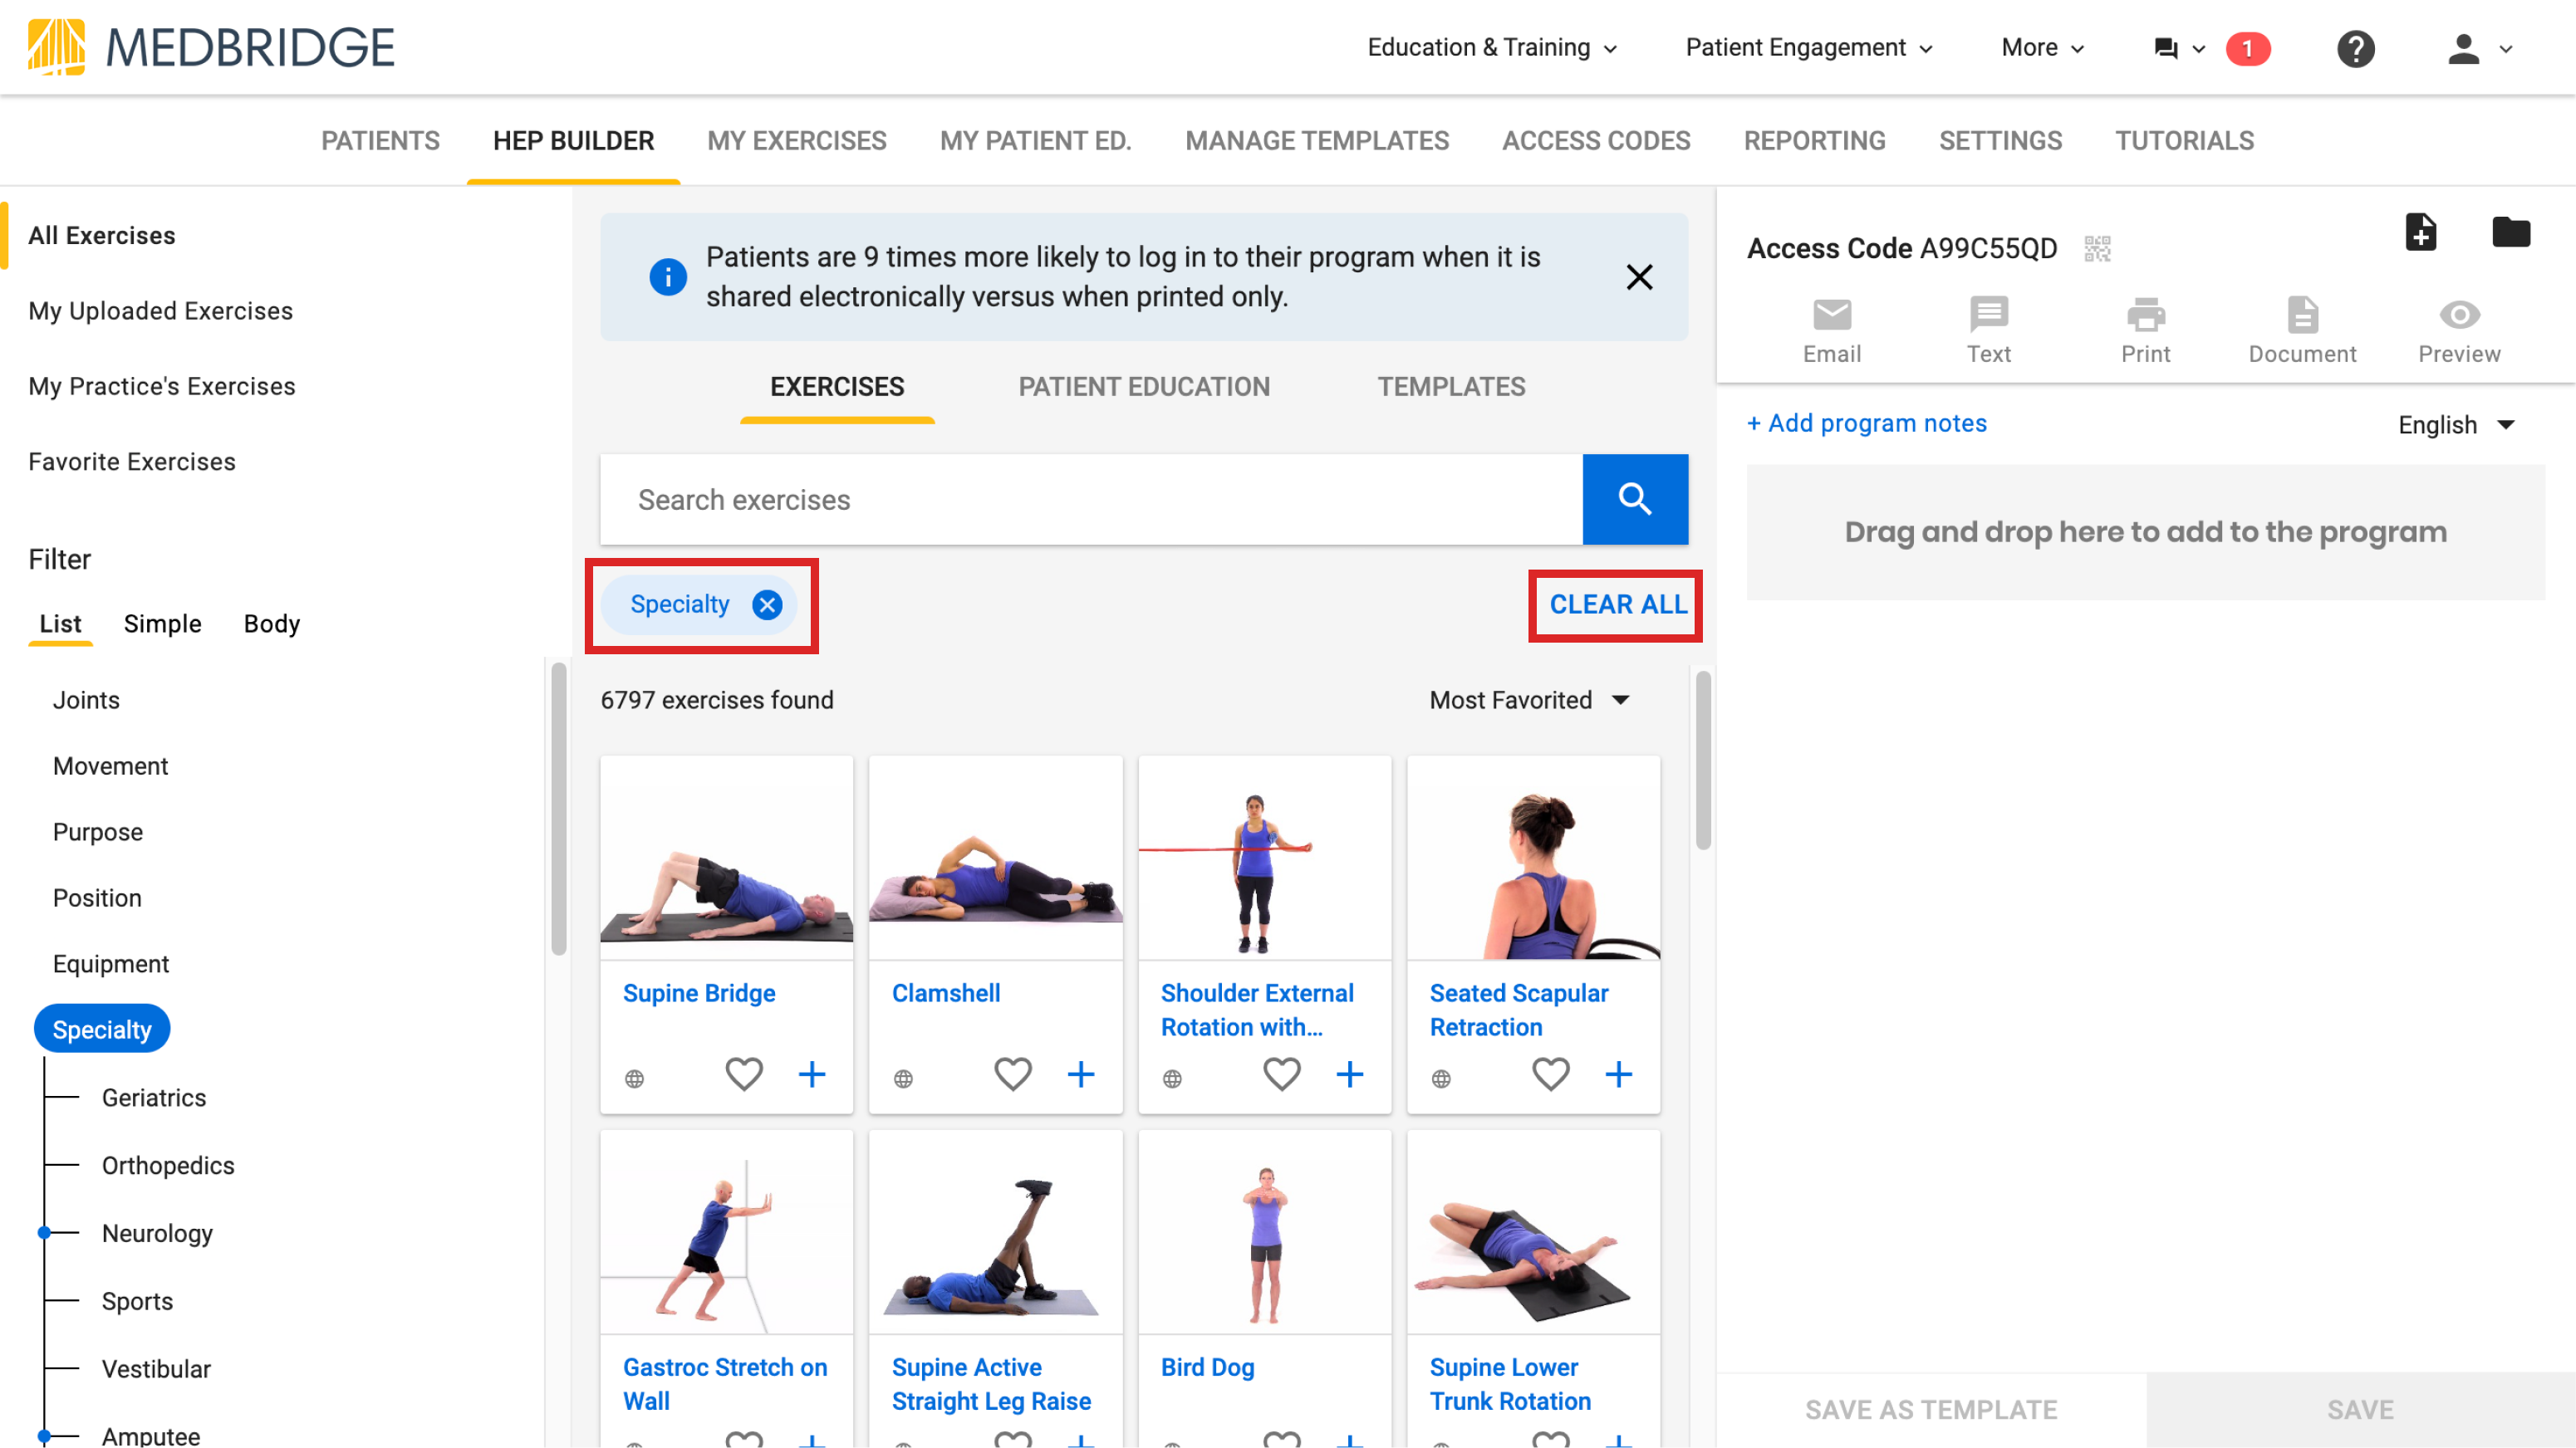2576x1448 pixels.
Task: Select the Neurology specialty
Action: coord(157,1233)
